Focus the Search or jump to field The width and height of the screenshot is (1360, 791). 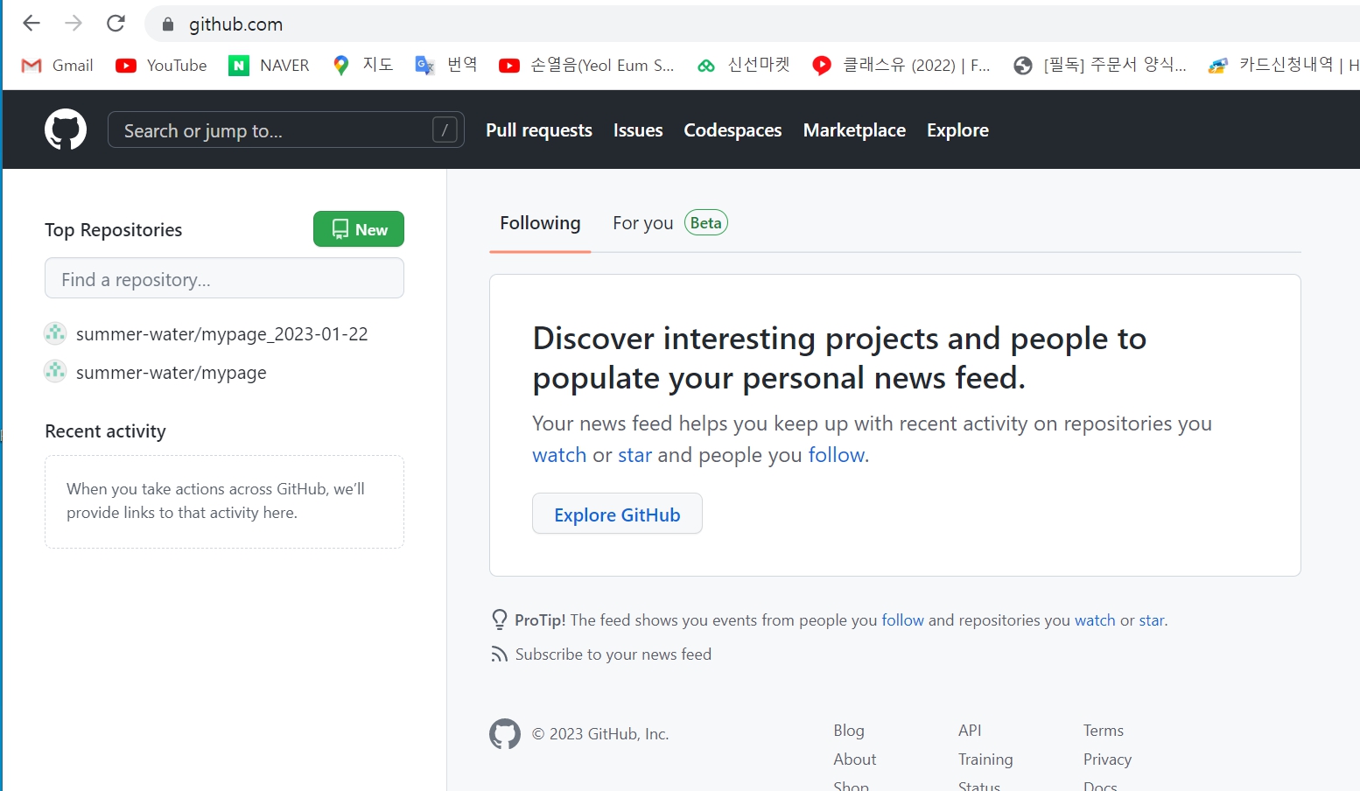point(285,130)
